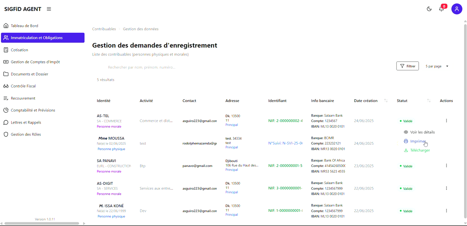This screenshot has height=226, width=467.
Task: Sort by Date création column arrows
Action: (386, 101)
